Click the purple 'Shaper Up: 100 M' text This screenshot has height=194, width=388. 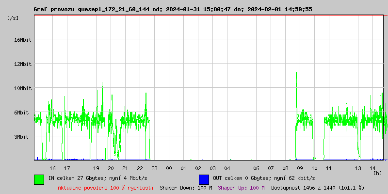pyautogui.click(x=241, y=187)
